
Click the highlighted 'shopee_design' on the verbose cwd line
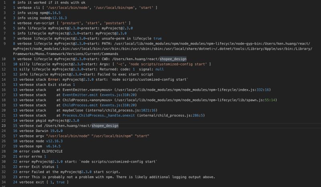[x=105, y=126]
